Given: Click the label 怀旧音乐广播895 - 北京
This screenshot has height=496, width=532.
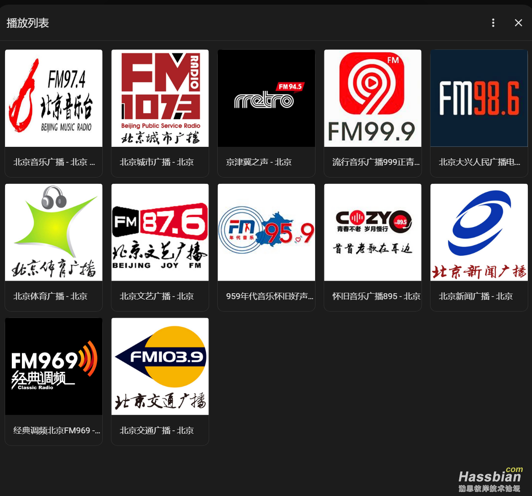Looking at the screenshot, I should (x=376, y=296).
